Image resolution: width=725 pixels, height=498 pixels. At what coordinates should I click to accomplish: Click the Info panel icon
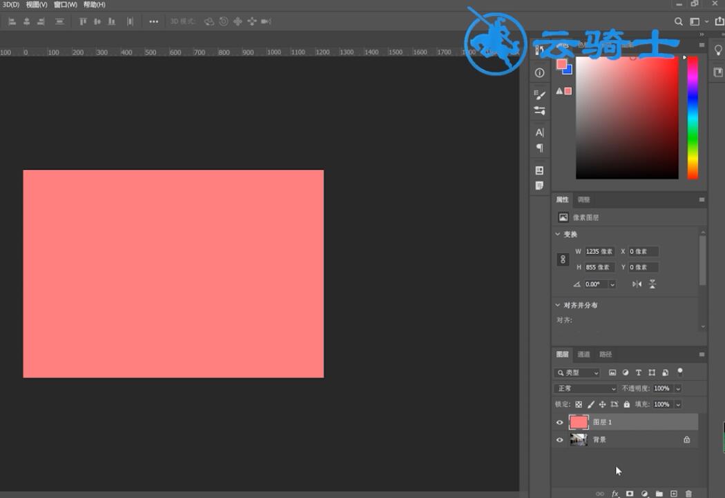pyautogui.click(x=539, y=72)
